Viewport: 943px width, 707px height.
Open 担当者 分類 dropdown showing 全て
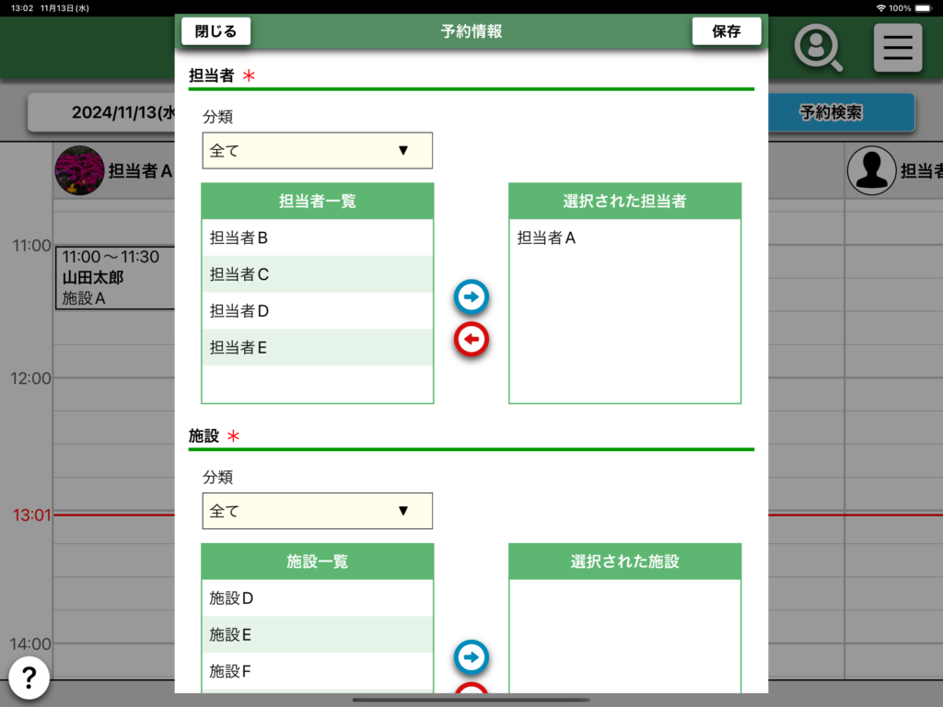(x=317, y=151)
